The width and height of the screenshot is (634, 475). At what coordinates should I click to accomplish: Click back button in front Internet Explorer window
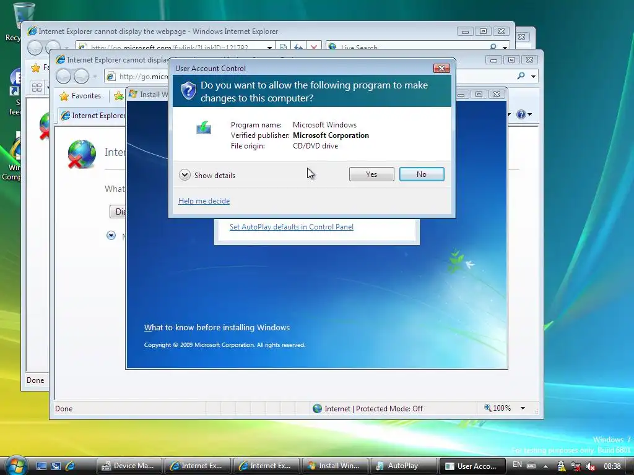[63, 76]
